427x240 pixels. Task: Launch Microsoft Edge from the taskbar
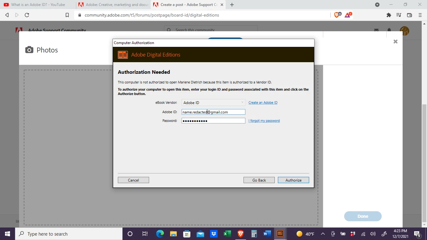(x=160, y=234)
